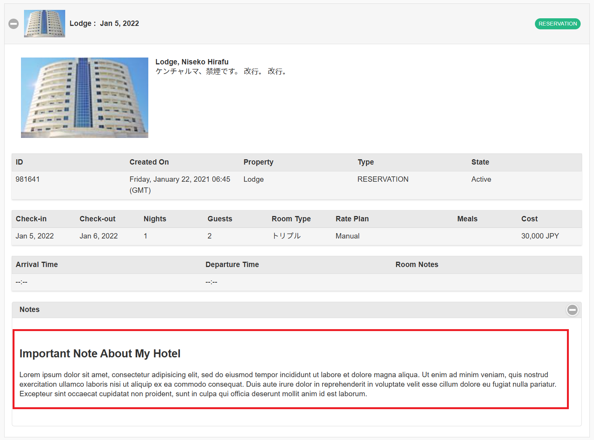The height and width of the screenshot is (440, 594).
Task: Click the small hotel thumbnail in header
Action: 45,24
